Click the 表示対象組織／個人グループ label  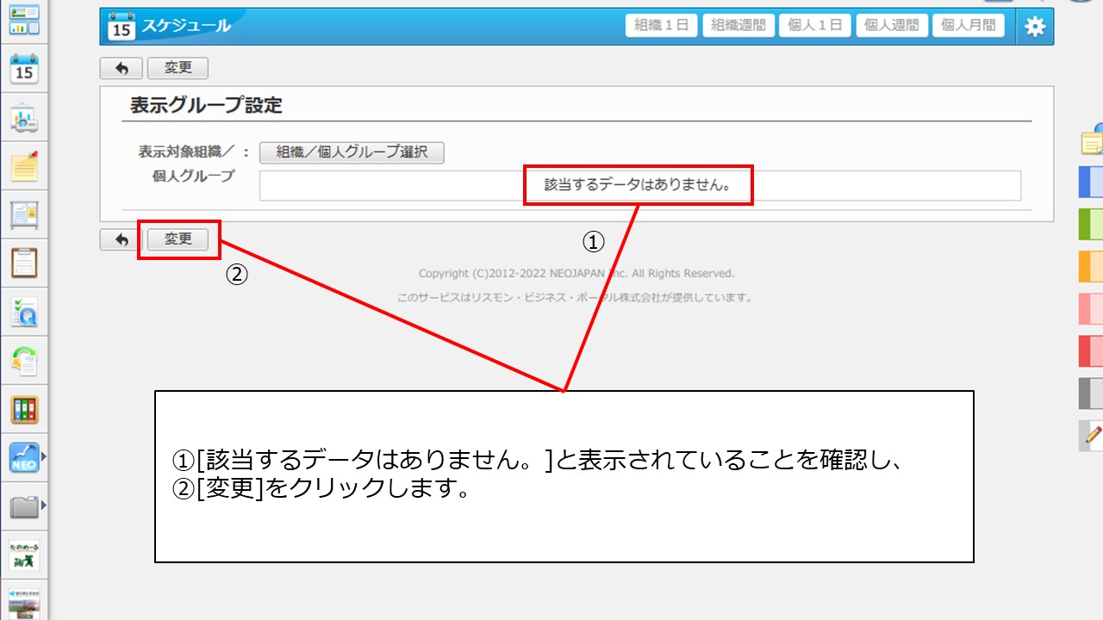[x=187, y=164]
